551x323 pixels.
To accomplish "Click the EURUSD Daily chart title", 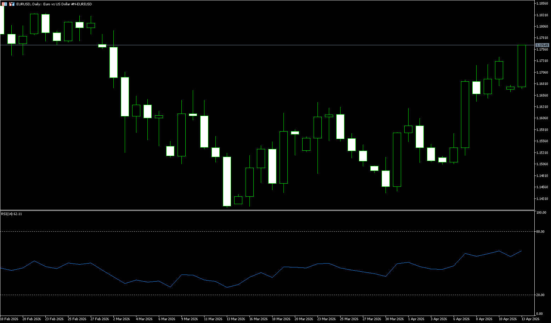I will (54, 4).
